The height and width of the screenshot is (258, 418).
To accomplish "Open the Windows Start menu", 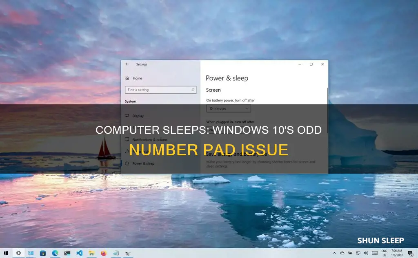I will (x=6, y=253).
